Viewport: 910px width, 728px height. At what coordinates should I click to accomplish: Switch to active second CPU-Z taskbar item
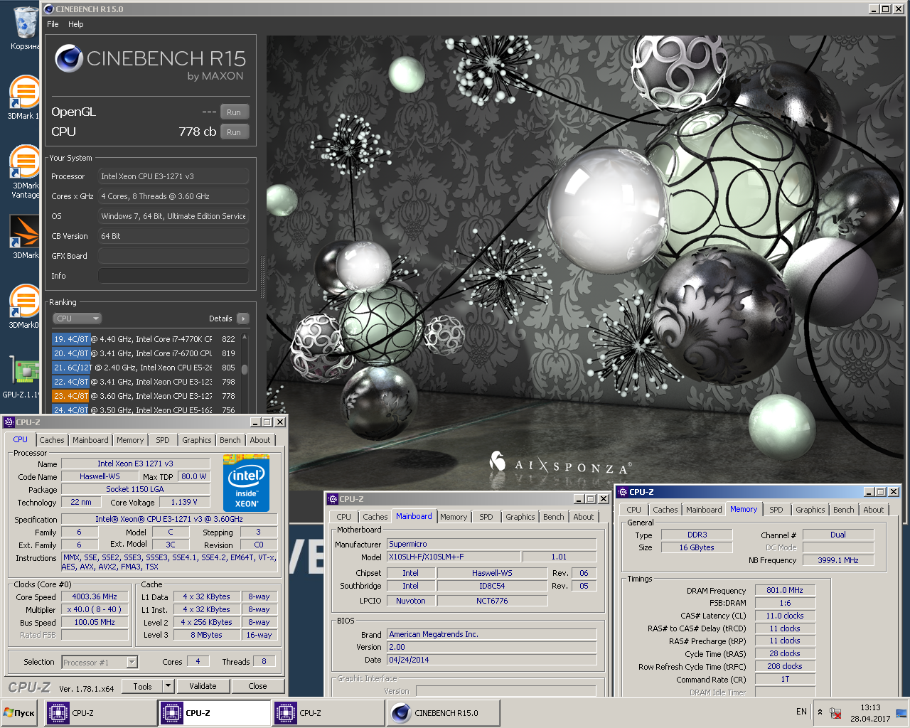[215, 713]
